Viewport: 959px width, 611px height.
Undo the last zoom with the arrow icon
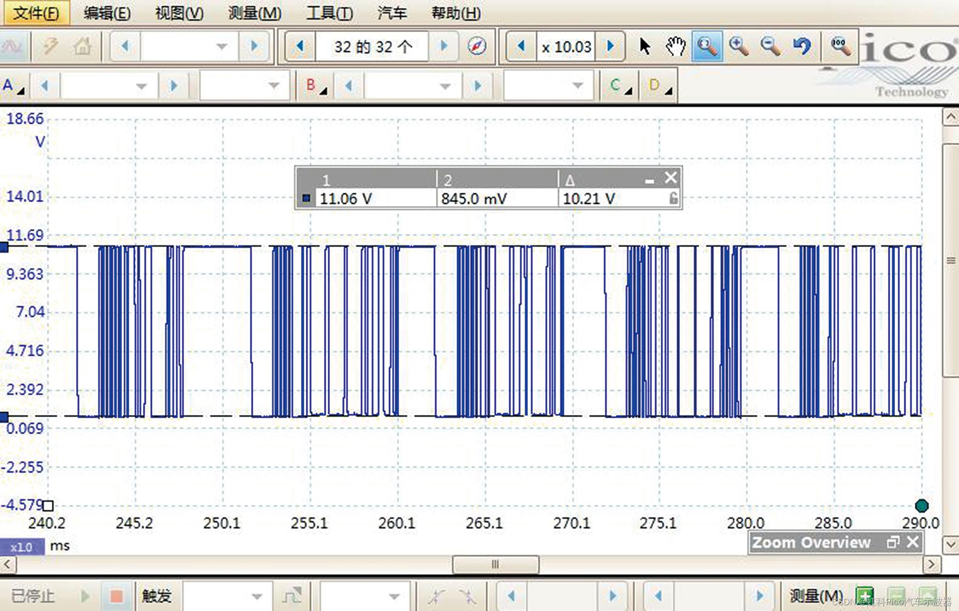click(x=802, y=46)
